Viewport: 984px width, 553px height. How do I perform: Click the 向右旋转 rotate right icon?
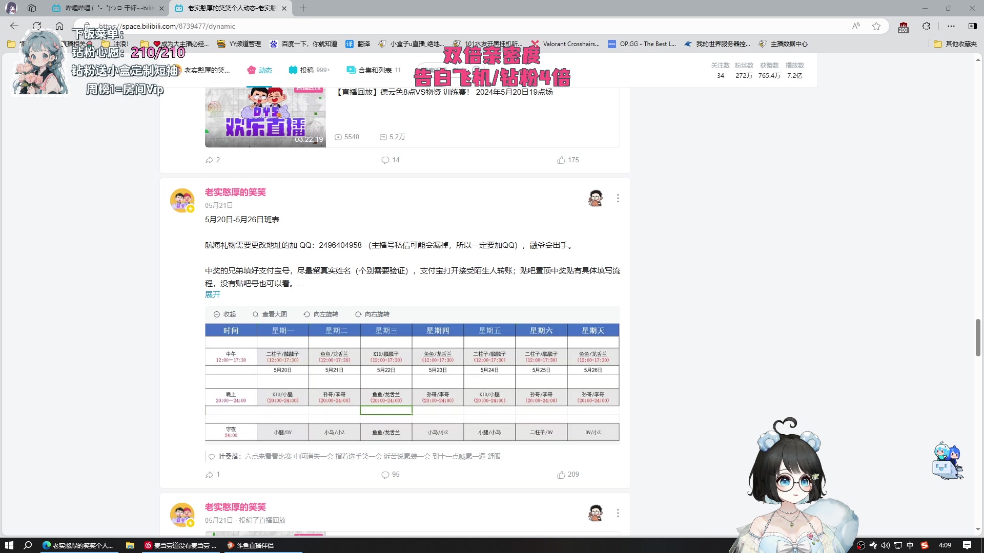coord(358,314)
